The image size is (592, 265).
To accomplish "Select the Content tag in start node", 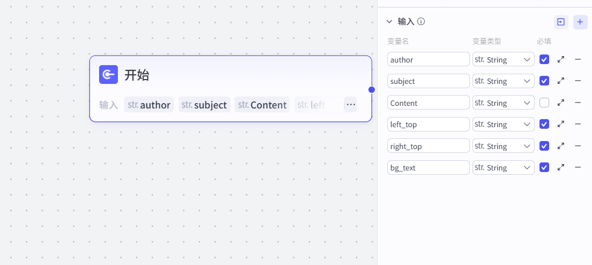I will [x=262, y=105].
